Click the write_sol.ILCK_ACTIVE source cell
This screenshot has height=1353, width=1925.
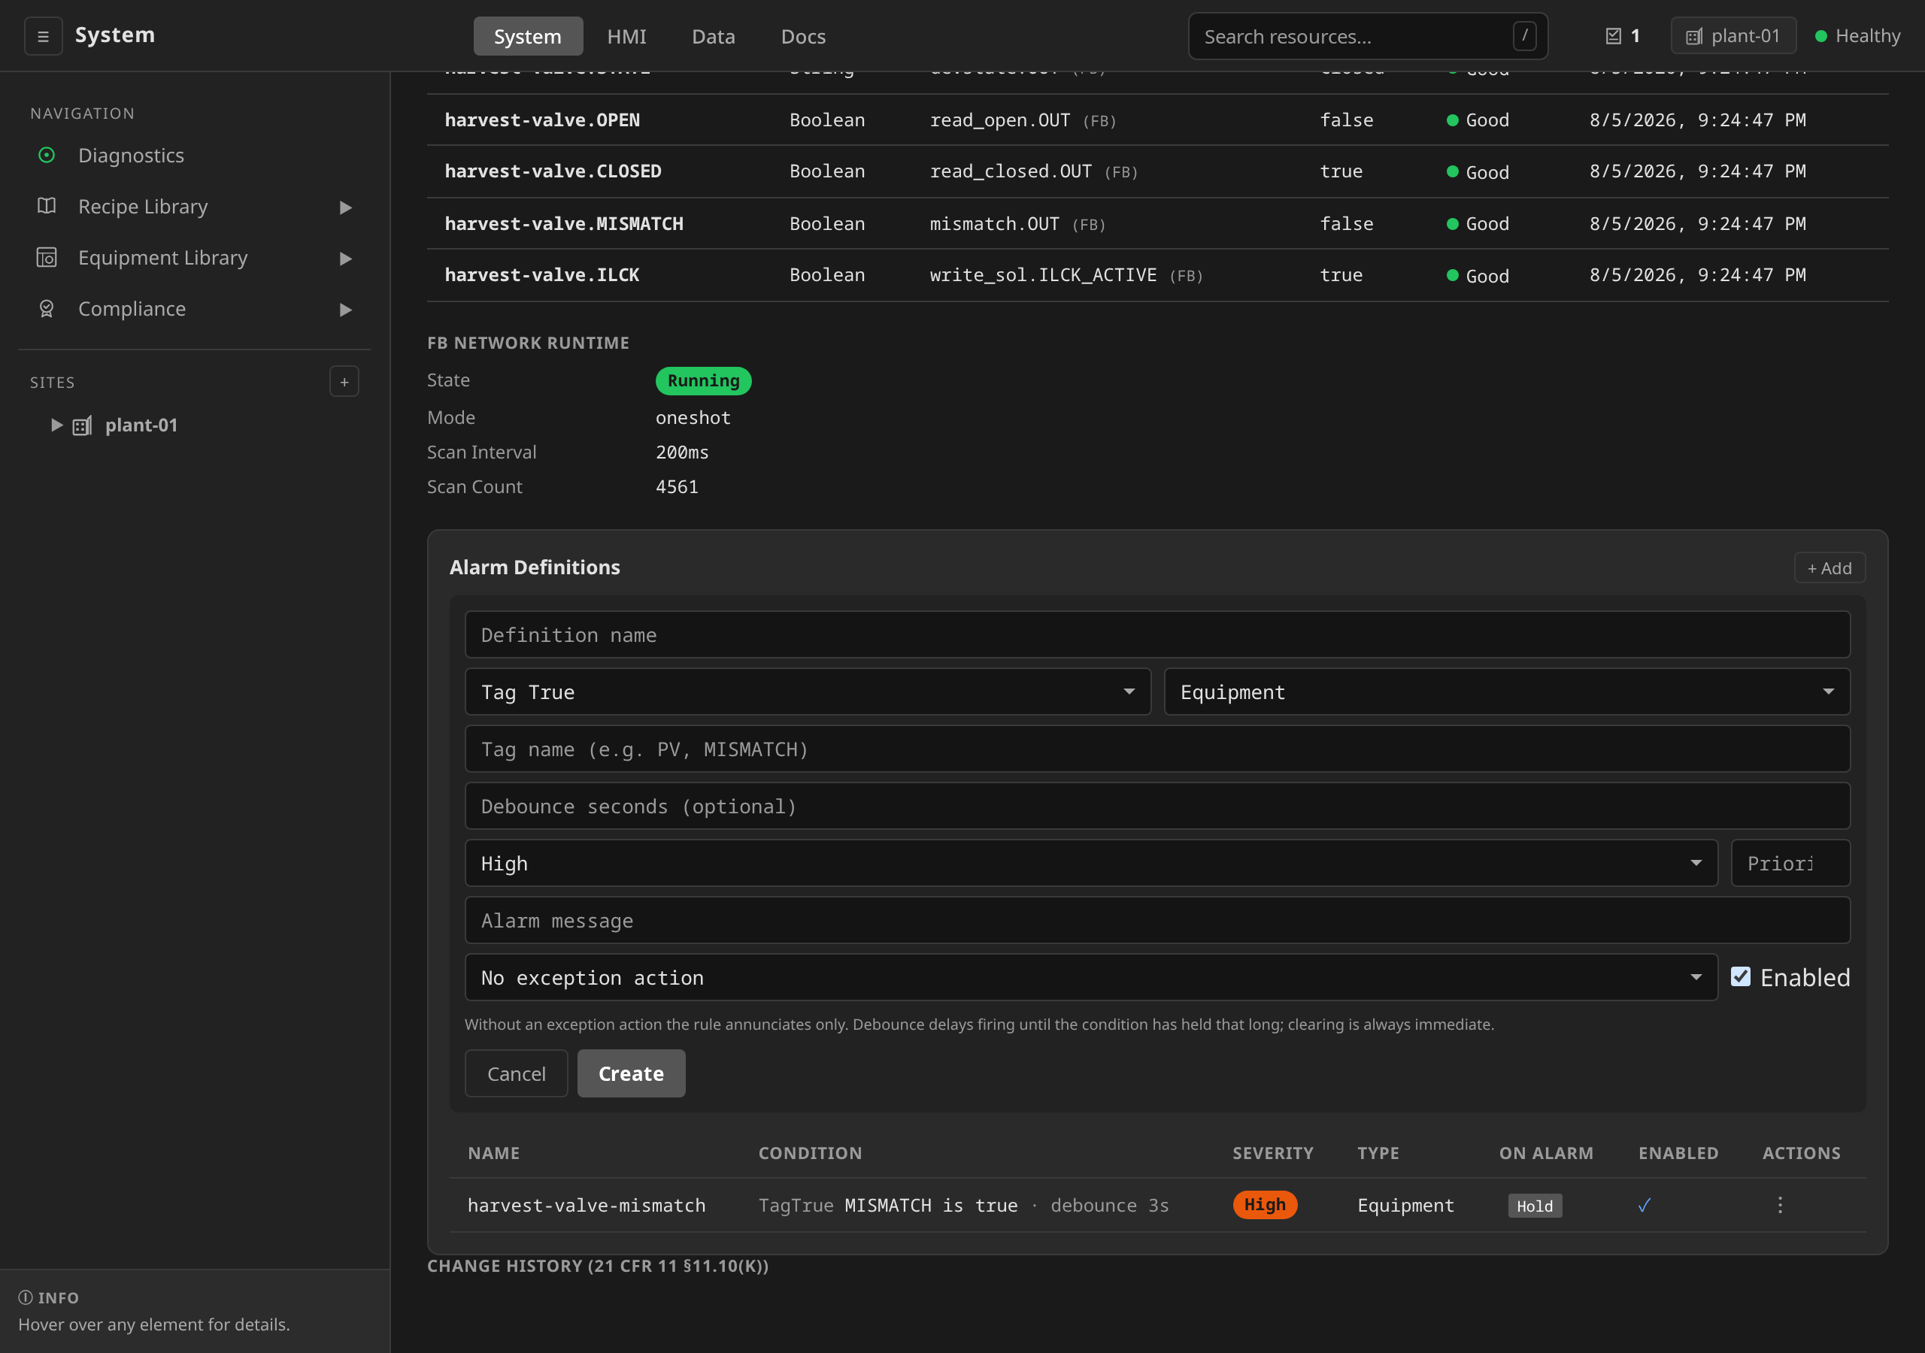[1066, 275]
